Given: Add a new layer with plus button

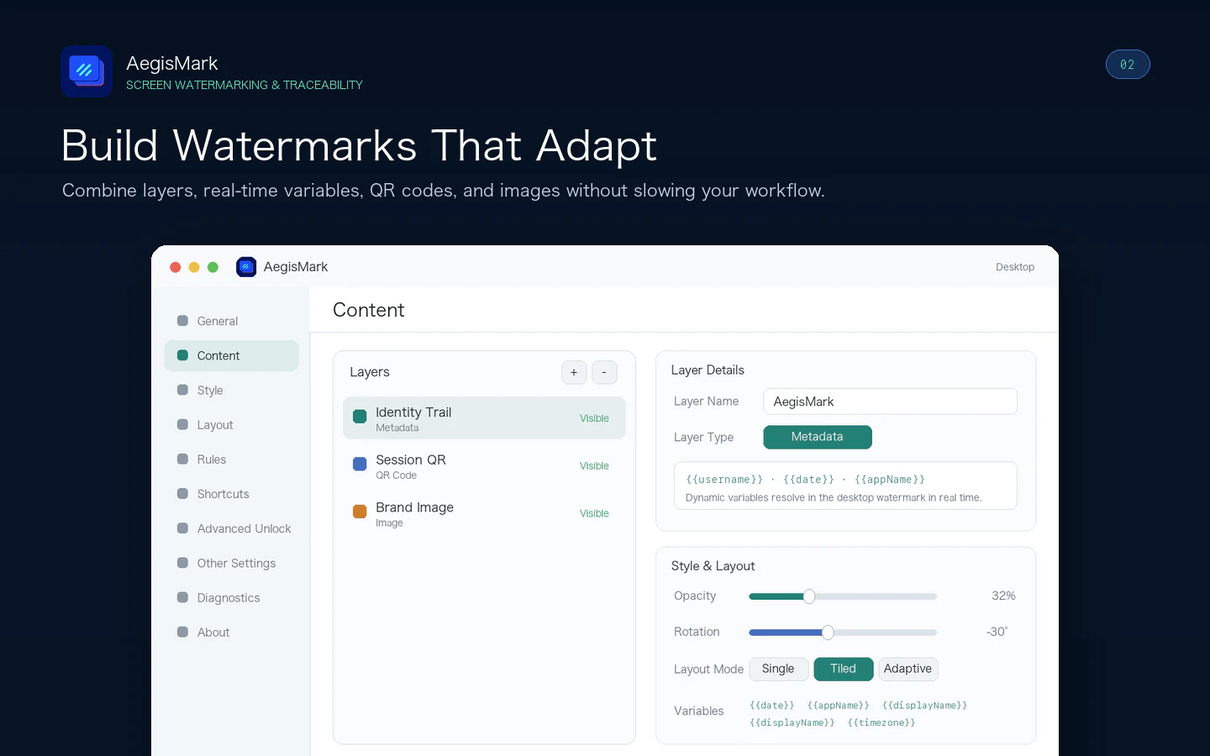Looking at the screenshot, I should tap(574, 372).
